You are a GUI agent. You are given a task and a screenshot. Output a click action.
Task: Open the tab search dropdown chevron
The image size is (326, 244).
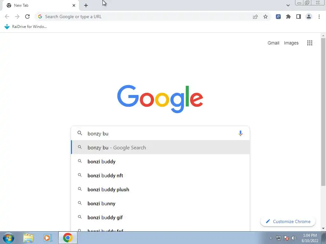[288, 5]
